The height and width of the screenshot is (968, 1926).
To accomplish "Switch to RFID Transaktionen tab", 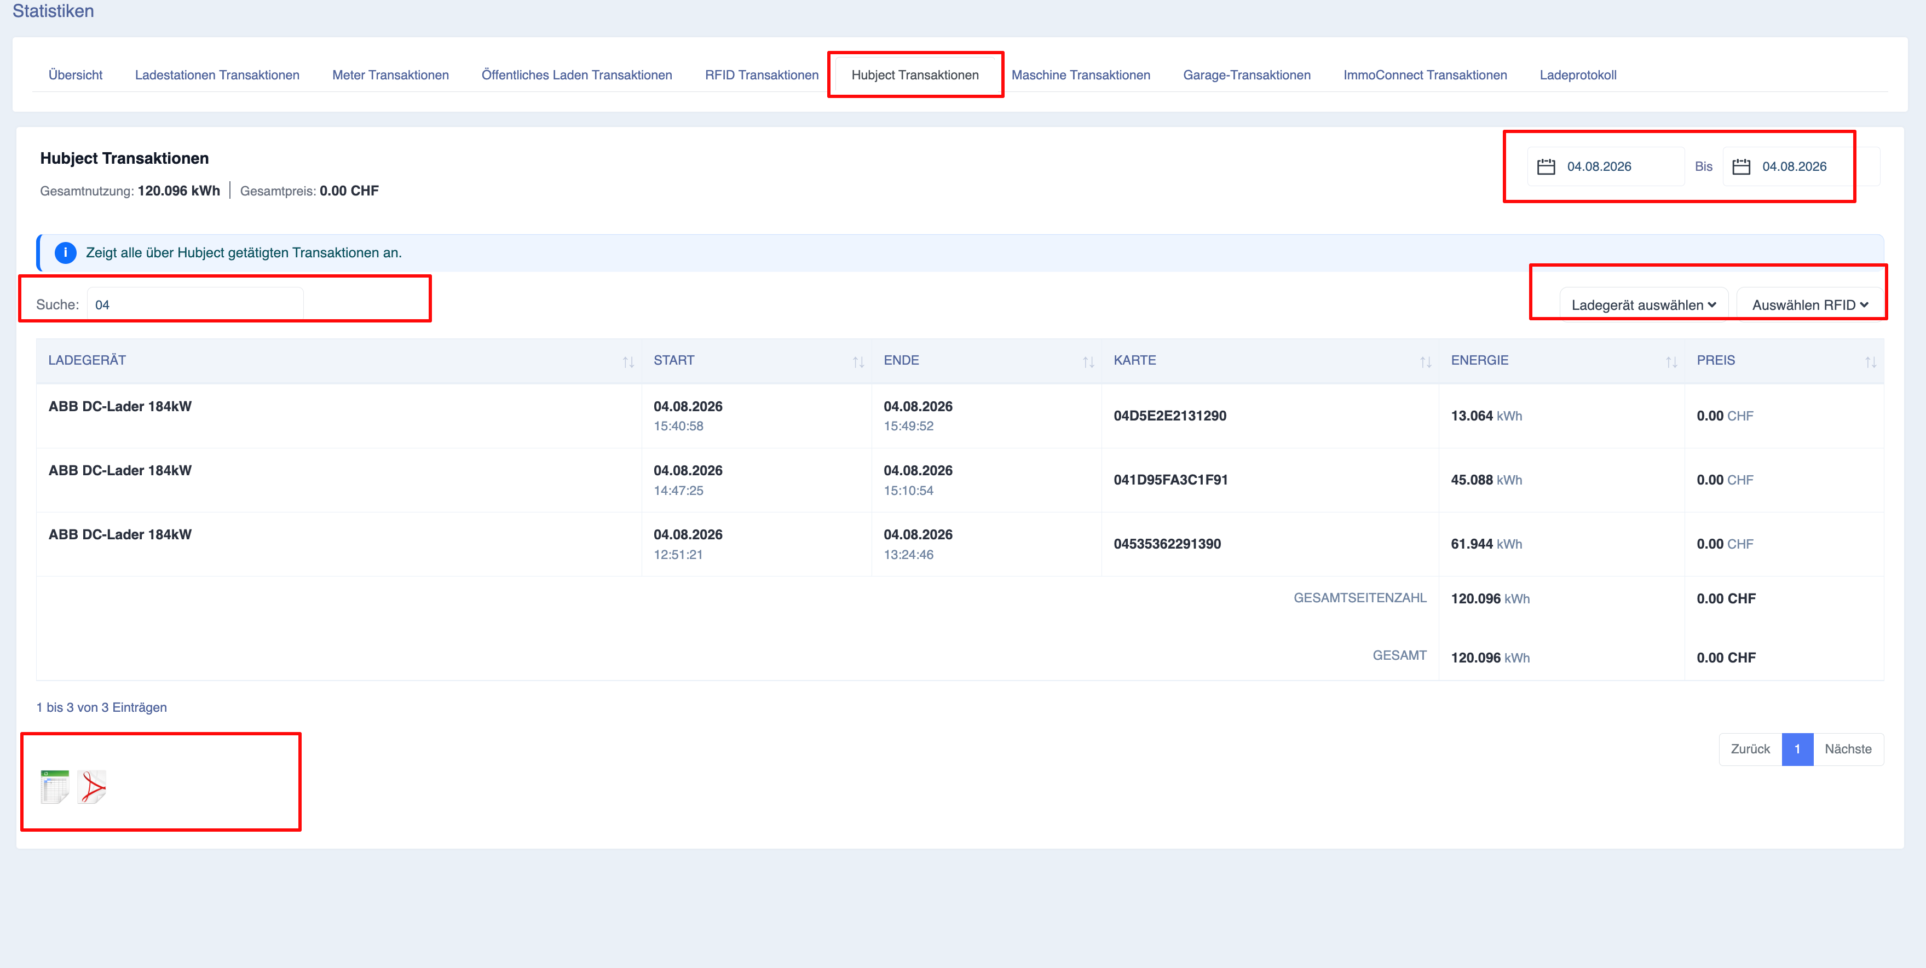I will (761, 75).
